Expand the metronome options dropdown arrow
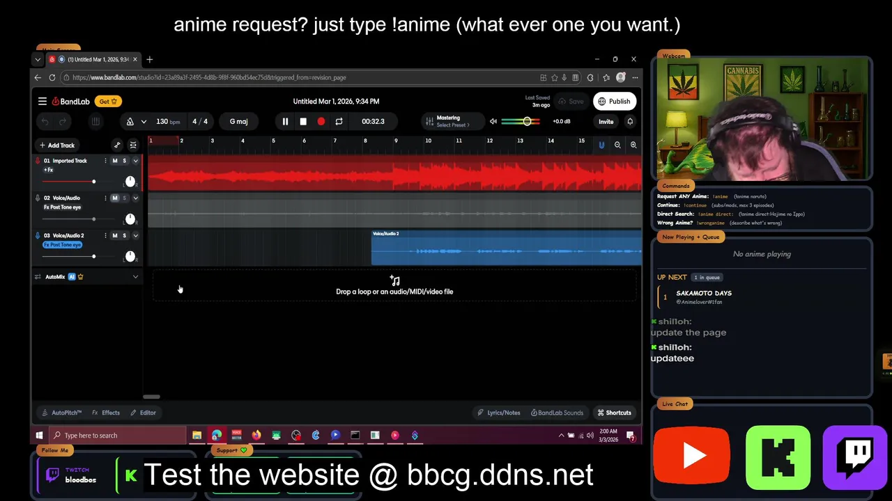Image resolution: width=892 pixels, height=501 pixels. [144, 122]
